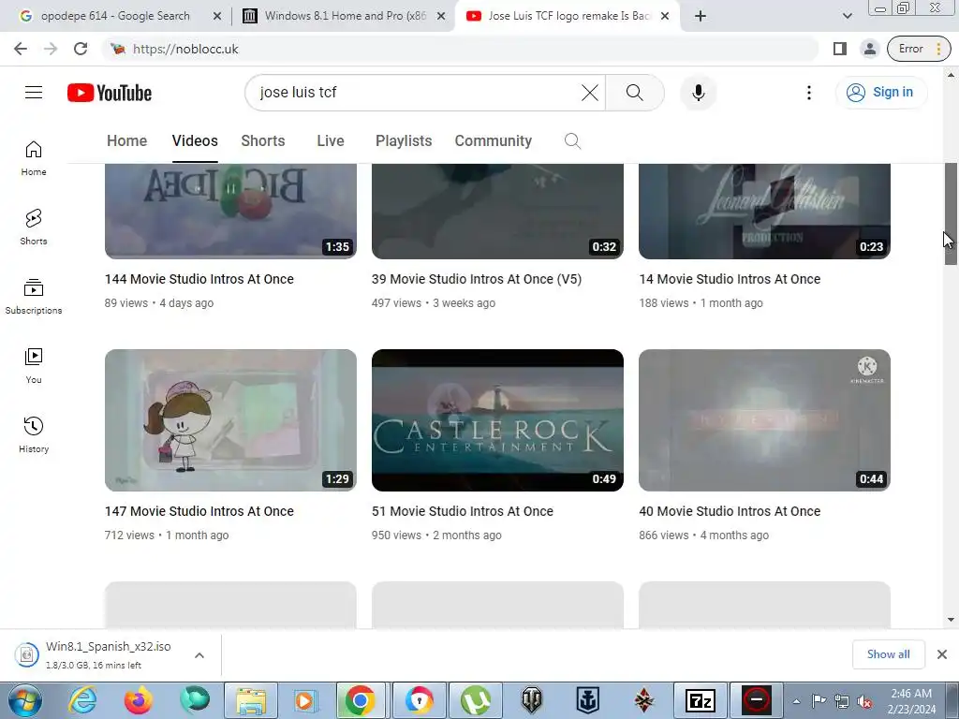This screenshot has height=719, width=959.
Task: Click the Error button in toolbar
Action: 918,49
